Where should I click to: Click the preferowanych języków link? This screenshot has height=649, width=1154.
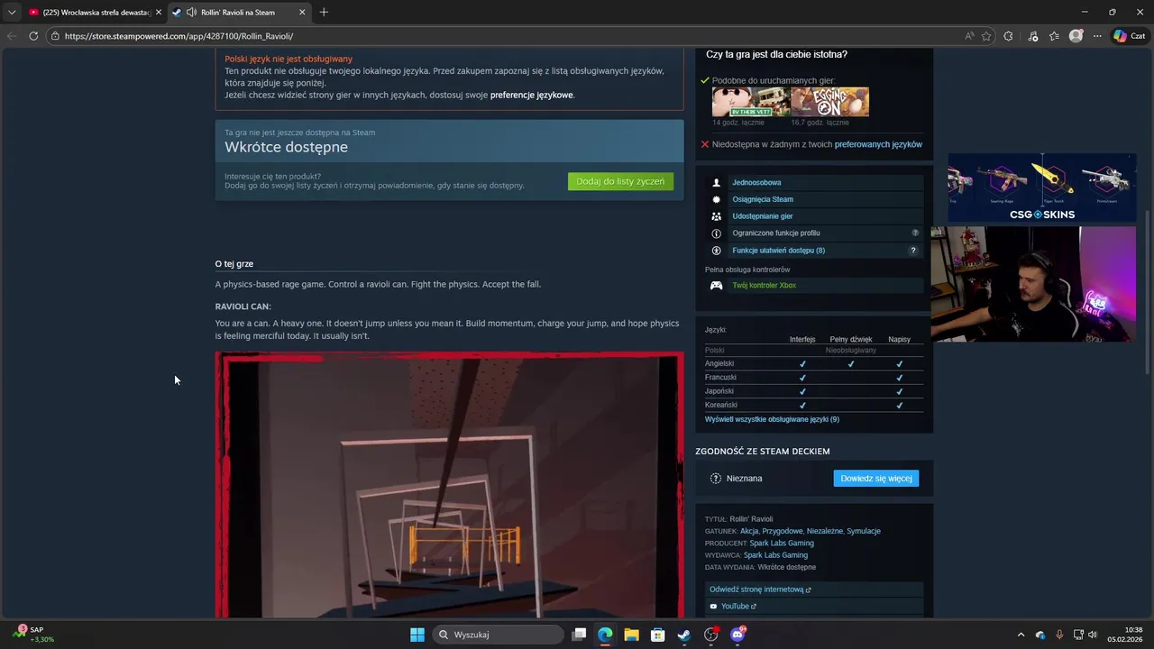tap(878, 144)
